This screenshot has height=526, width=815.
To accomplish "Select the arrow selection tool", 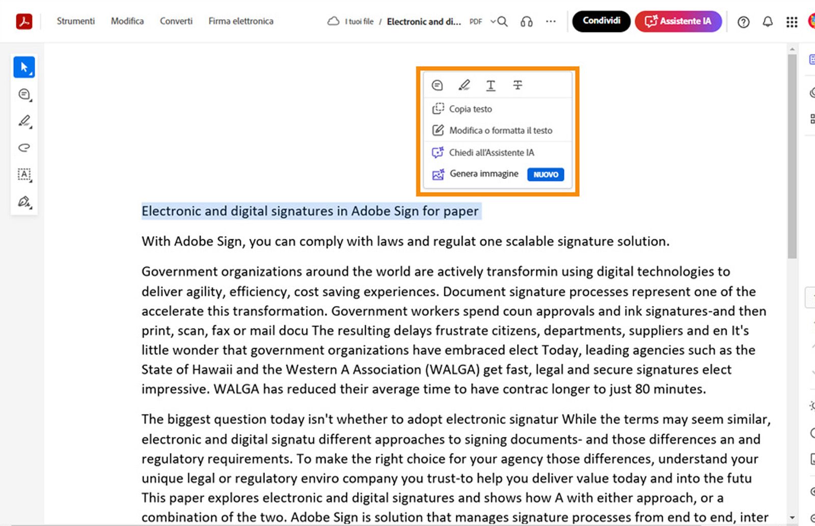I will [x=24, y=67].
